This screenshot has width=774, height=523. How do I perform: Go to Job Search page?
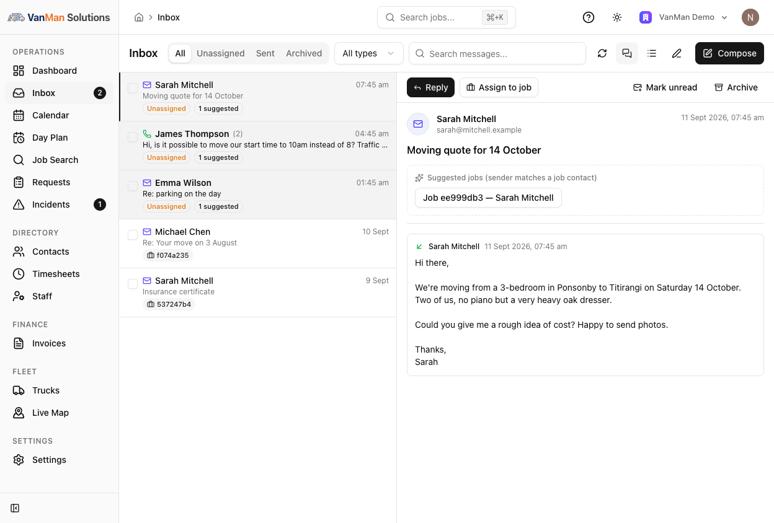[59, 160]
